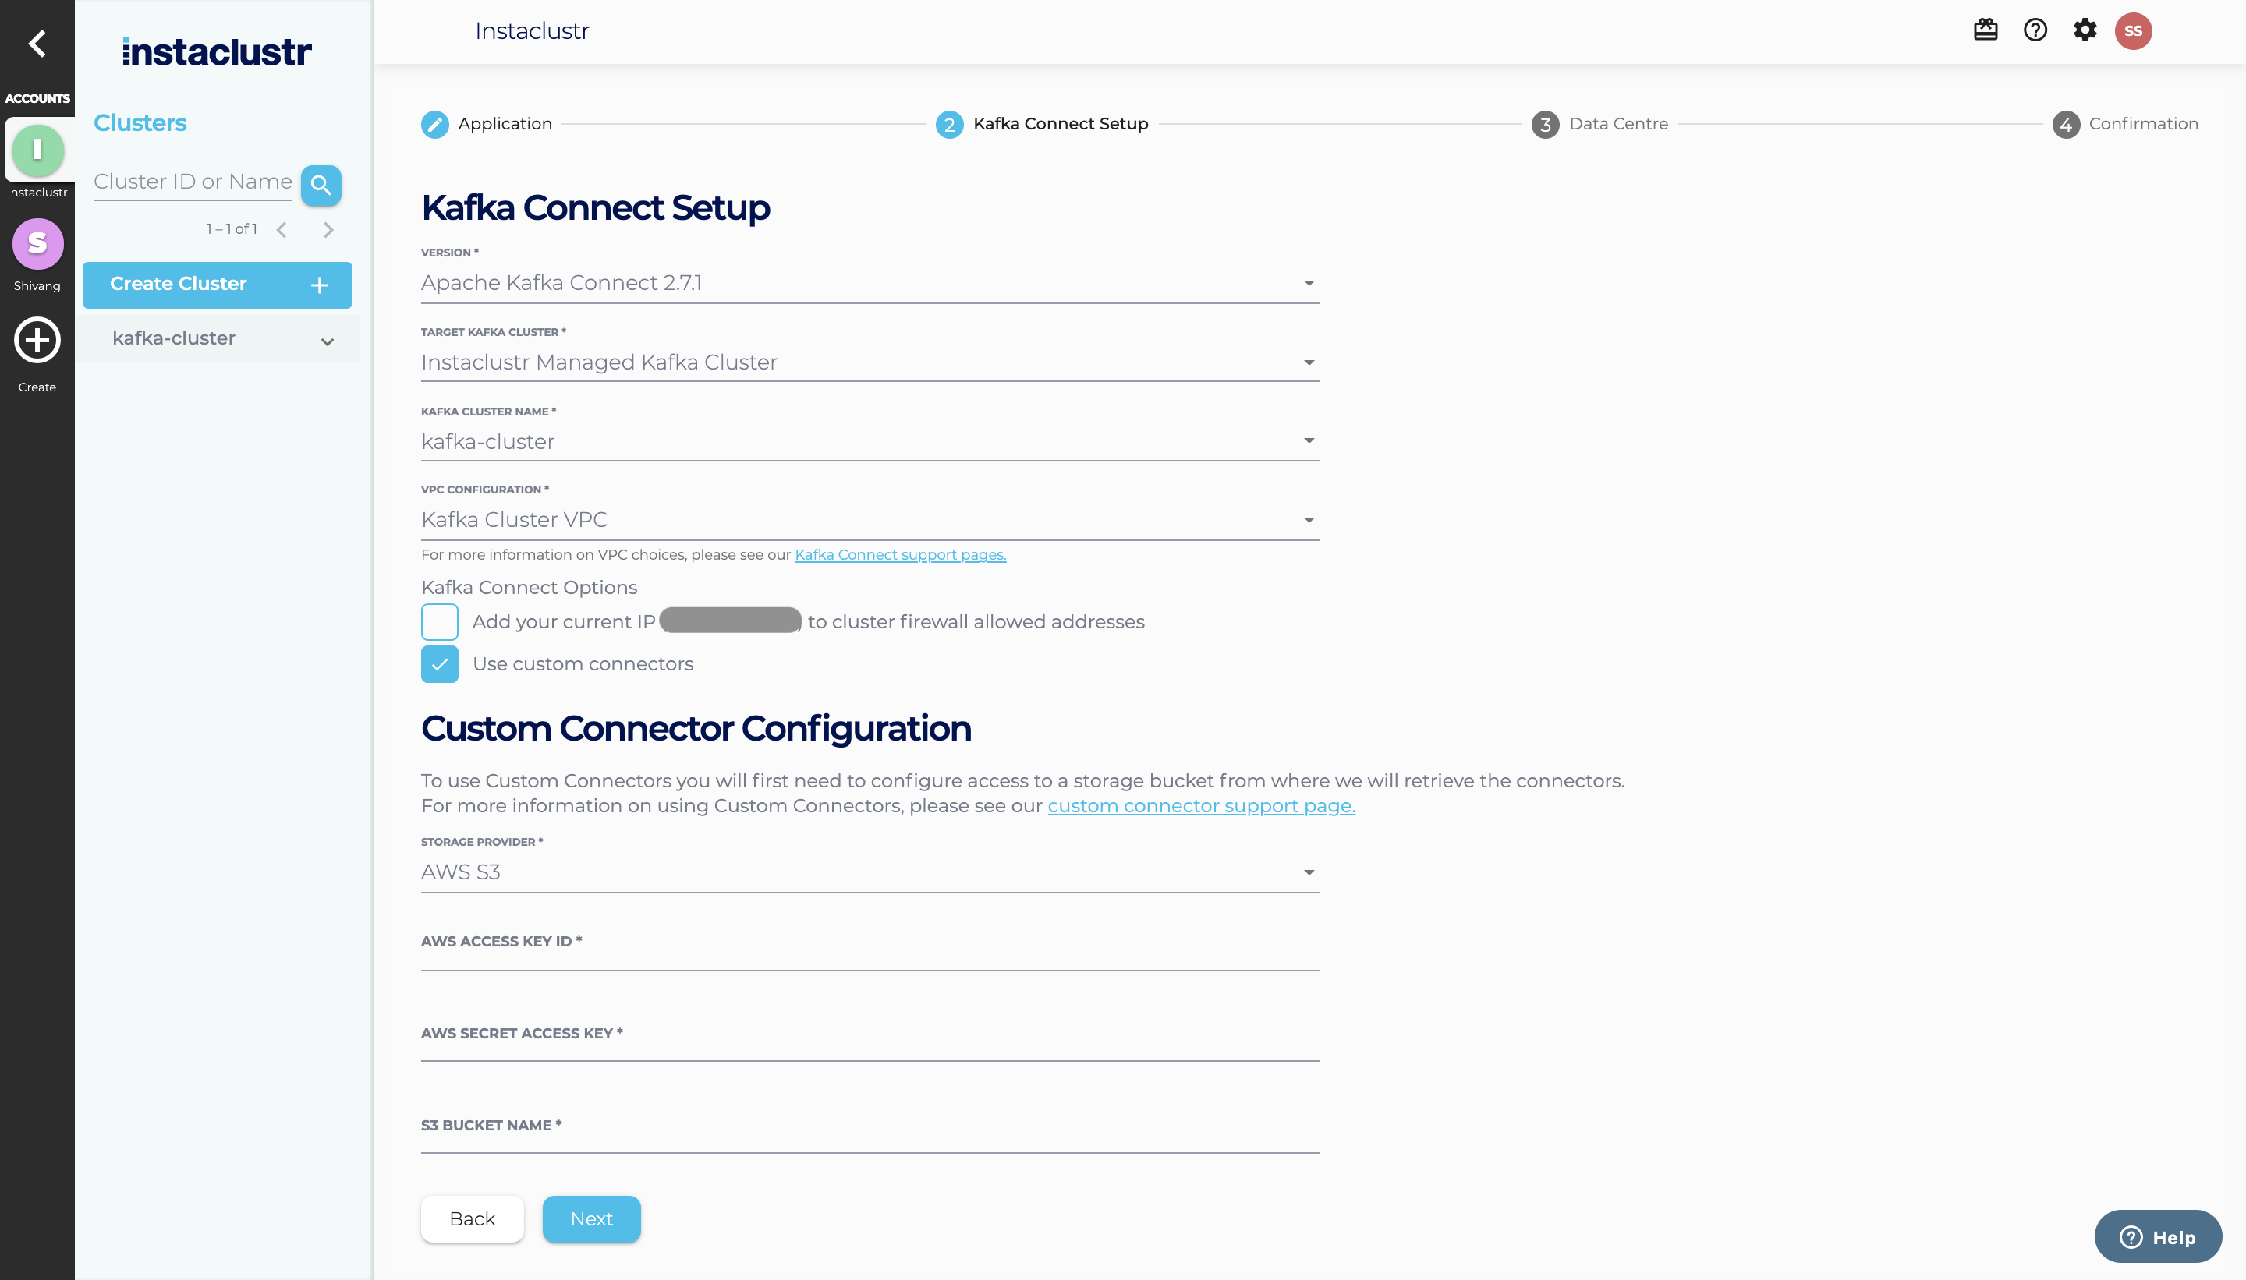This screenshot has width=2246, height=1280.
Task: Open the gift box announcements icon
Action: 1985,30
